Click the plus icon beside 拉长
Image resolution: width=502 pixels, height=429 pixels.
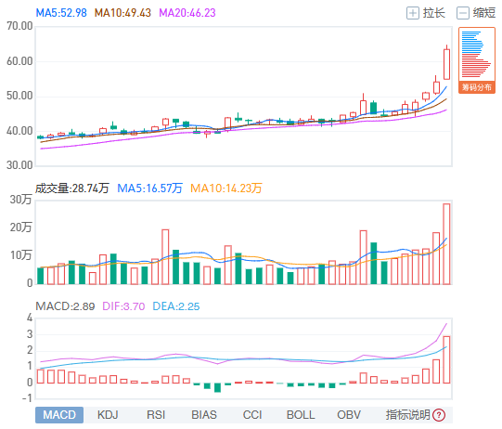pos(413,13)
